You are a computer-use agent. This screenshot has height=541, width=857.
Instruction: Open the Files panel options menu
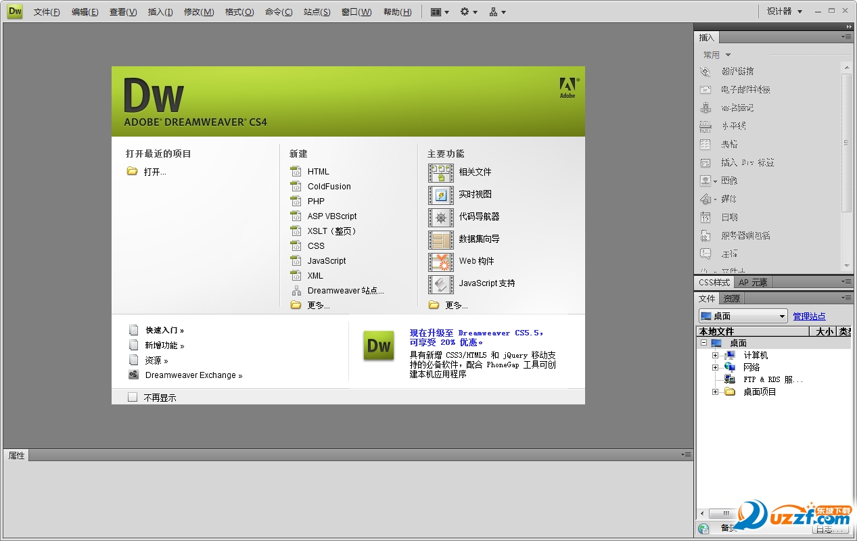[x=846, y=298]
